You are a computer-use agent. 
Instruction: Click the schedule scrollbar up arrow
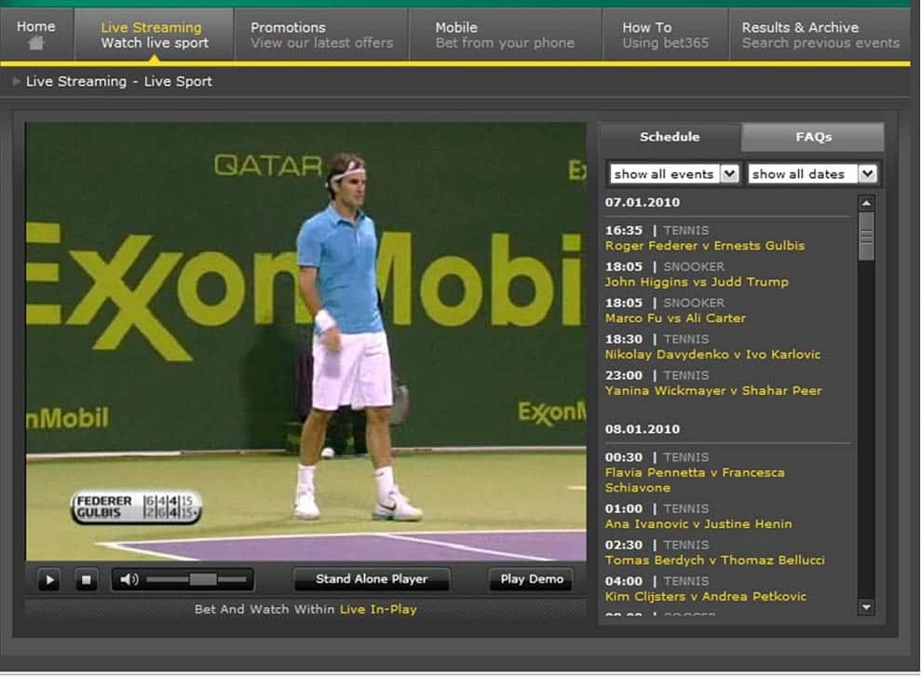pyautogui.click(x=866, y=204)
